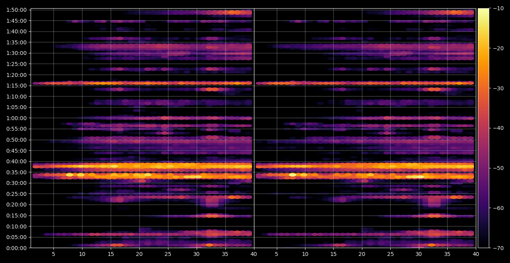The height and width of the screenshot is (263, 510).
Task: Click the 1:45:00 time axis label
Action: pos(16,20)
